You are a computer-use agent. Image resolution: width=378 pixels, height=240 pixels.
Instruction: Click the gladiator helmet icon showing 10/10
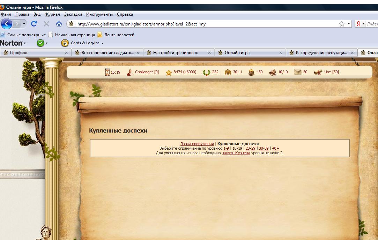[x=273, y=72]
